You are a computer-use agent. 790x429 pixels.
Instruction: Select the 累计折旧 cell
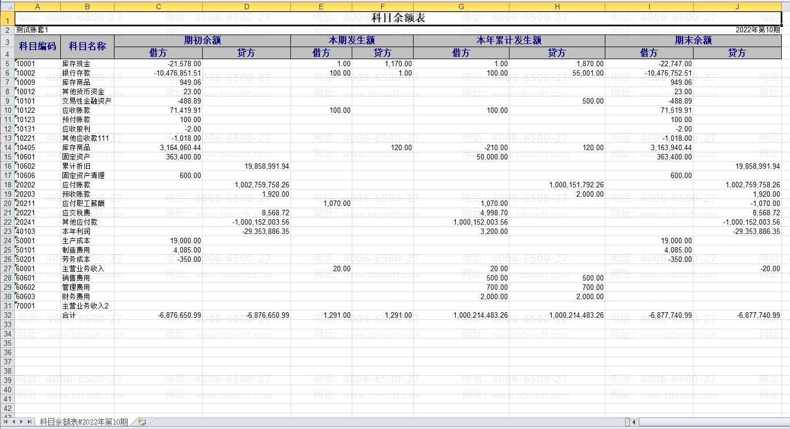tap(88, 166)
